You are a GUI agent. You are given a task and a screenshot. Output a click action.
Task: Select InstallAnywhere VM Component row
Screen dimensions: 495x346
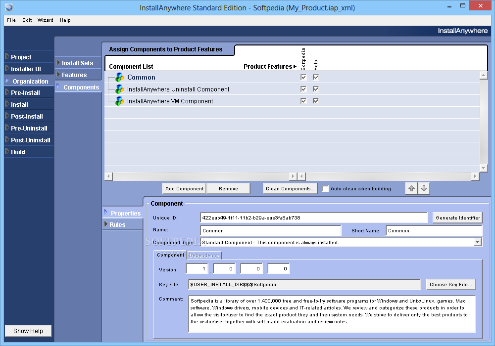292,101
